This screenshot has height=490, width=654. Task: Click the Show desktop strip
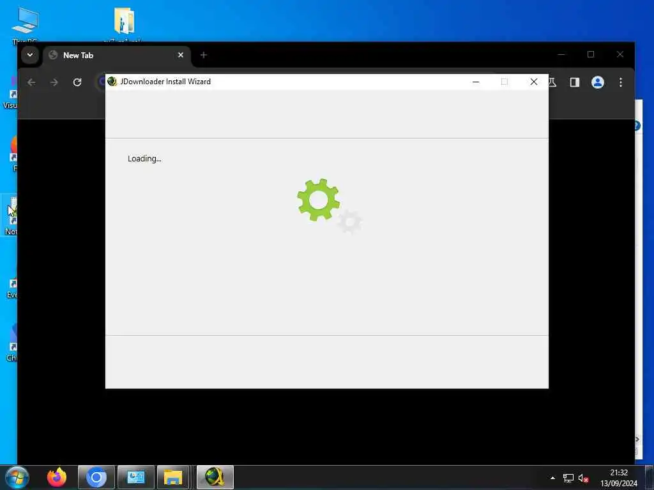649,477
